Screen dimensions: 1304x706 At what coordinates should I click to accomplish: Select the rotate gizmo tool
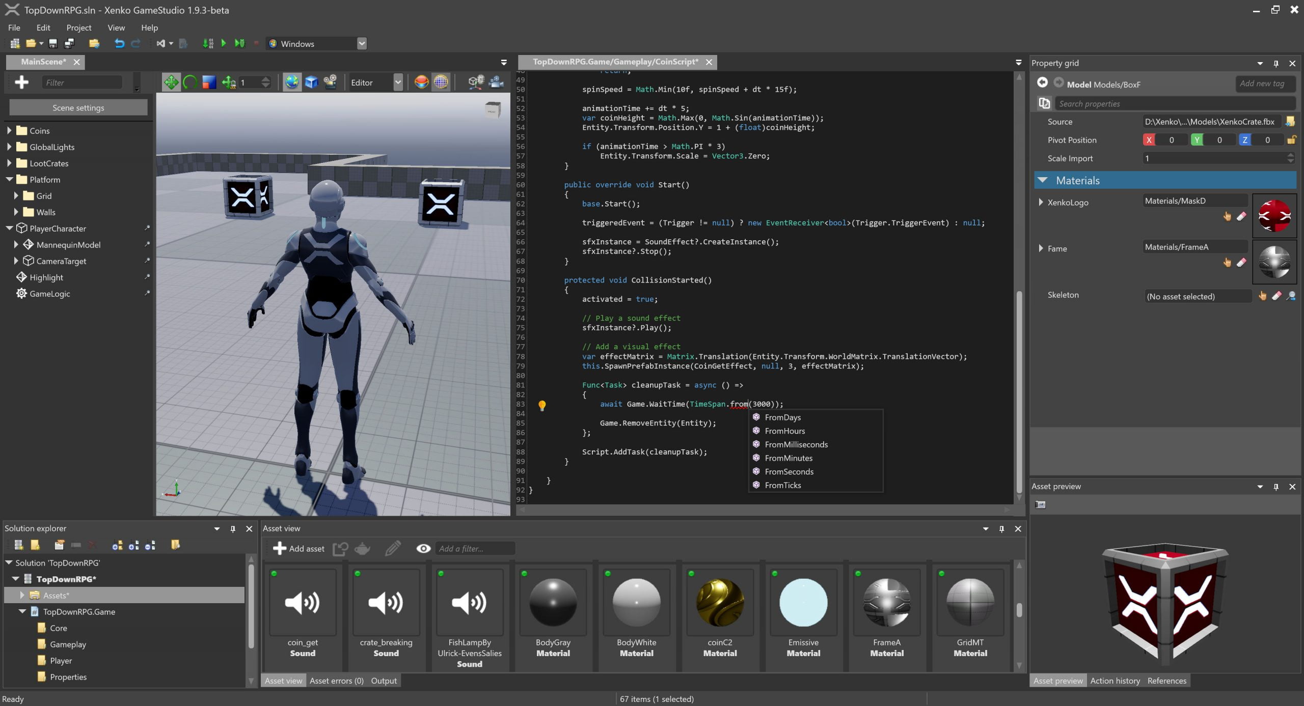click(189, 81)
